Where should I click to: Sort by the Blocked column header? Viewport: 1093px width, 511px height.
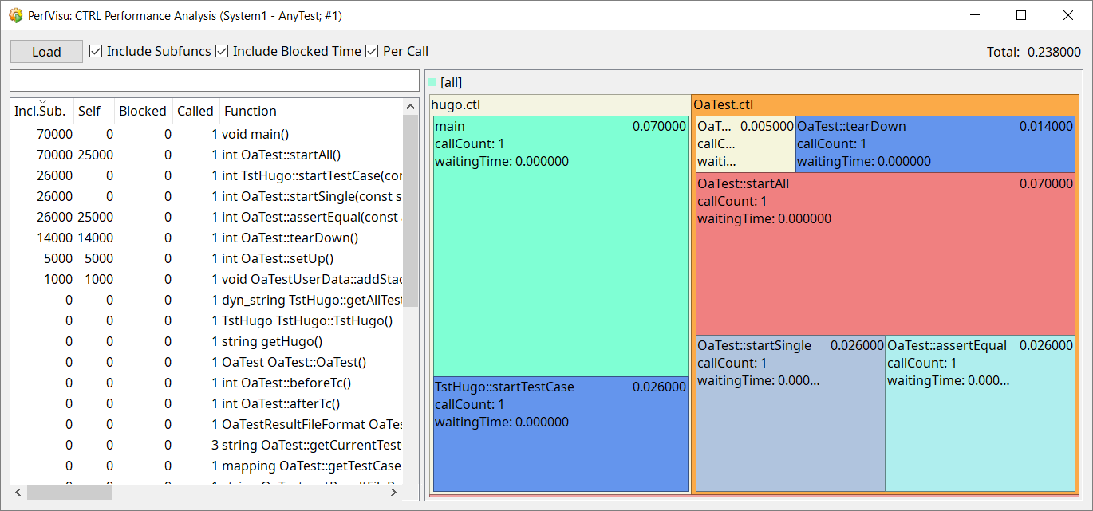click(142, 111)
